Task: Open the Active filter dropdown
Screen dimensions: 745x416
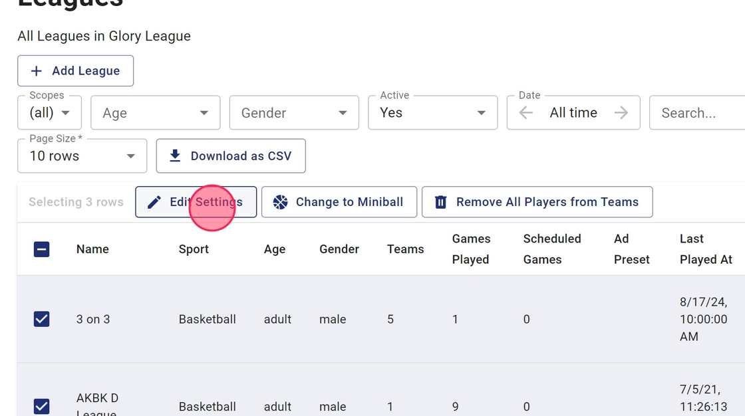Action: [x=432, y=113]
